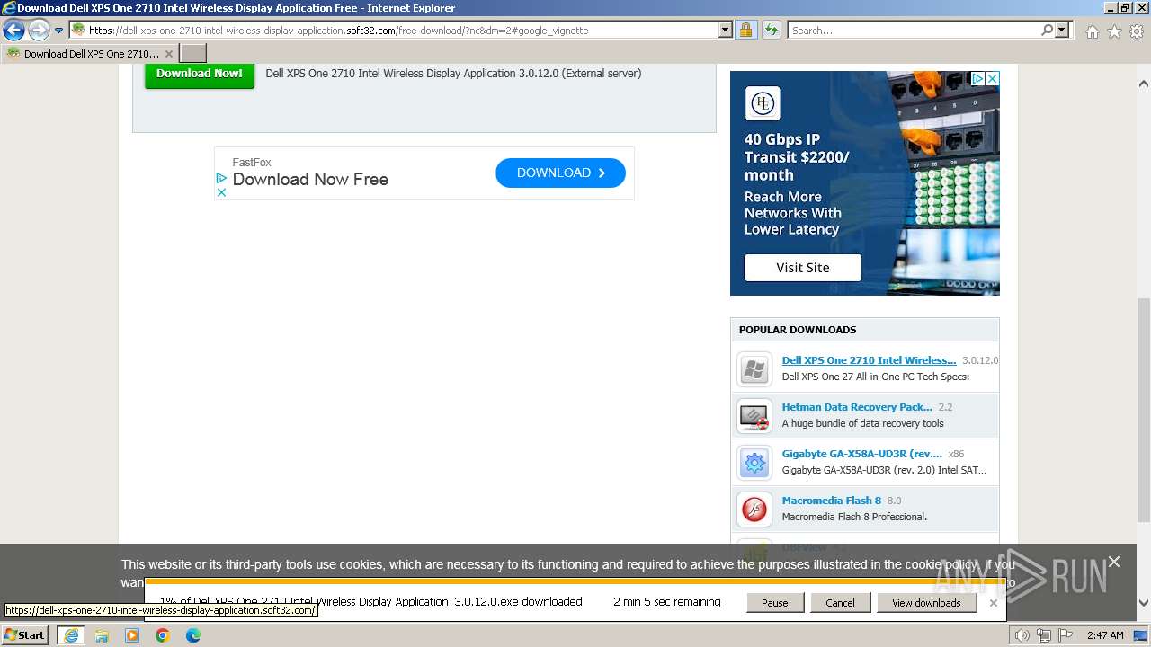1151x647 pixels.
Task: Close FastFox ad with x icon
Action: [x=221, y=191]
